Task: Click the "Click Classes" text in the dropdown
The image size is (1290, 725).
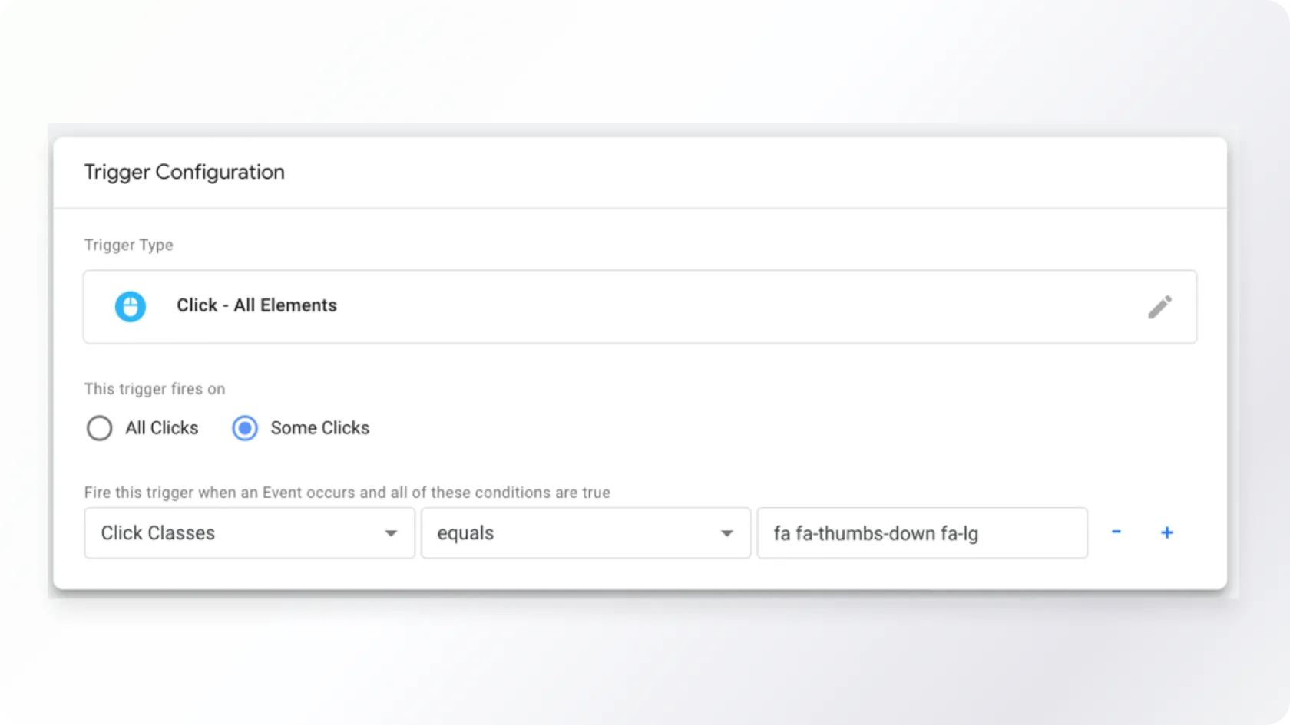Action: 158,533
